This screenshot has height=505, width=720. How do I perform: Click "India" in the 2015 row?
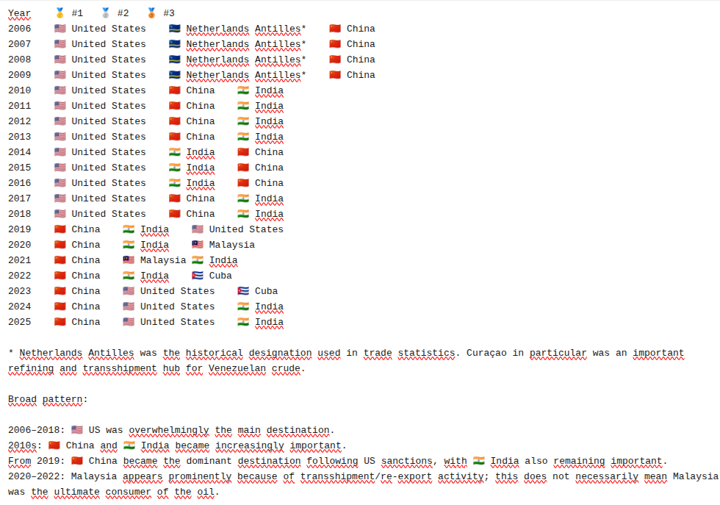(200, 168)
